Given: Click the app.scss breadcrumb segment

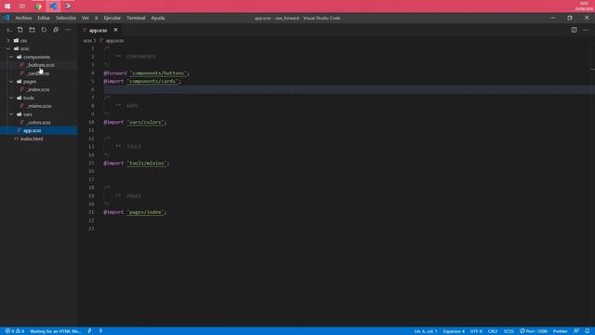Looking at the screenshot, I should (x=114, y=41).
